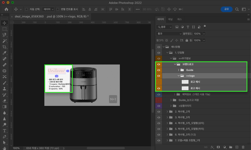
Task: Select the Crop tool
Action: coord(4,47)
